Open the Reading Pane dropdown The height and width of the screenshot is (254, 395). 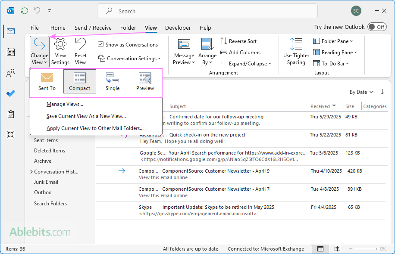pos(335,53)
